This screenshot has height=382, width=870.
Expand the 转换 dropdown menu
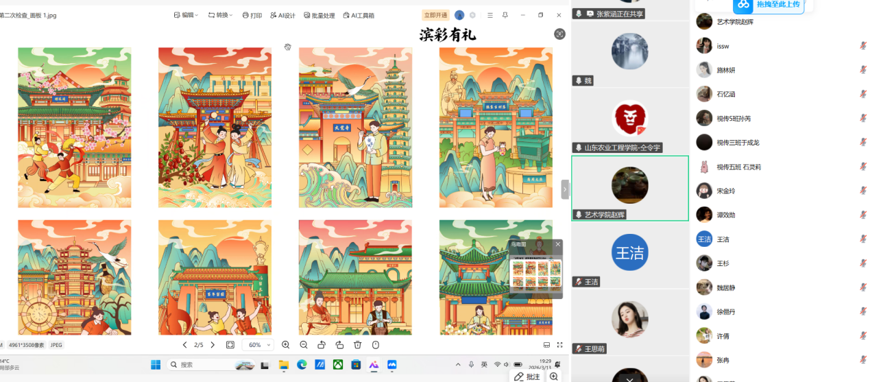(x=221, y=15)
